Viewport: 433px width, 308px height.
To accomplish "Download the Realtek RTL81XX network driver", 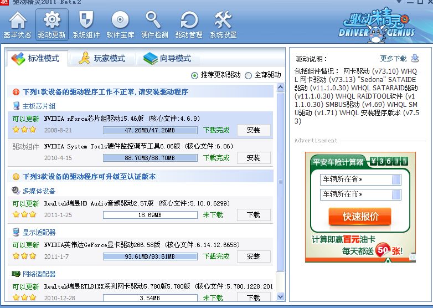I will tap(254, 298).
